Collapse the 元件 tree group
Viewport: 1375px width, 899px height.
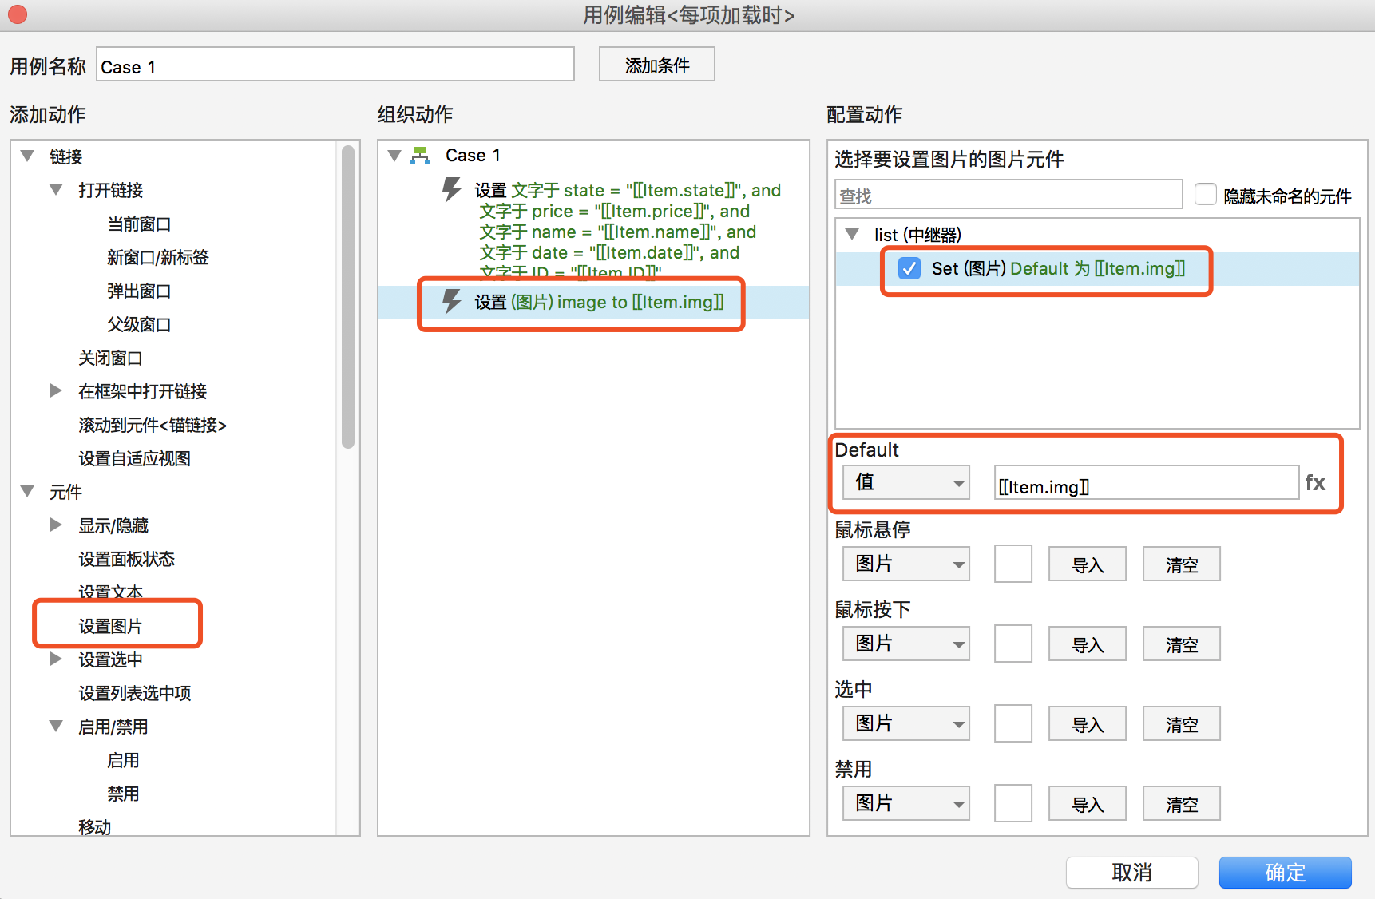27,491
